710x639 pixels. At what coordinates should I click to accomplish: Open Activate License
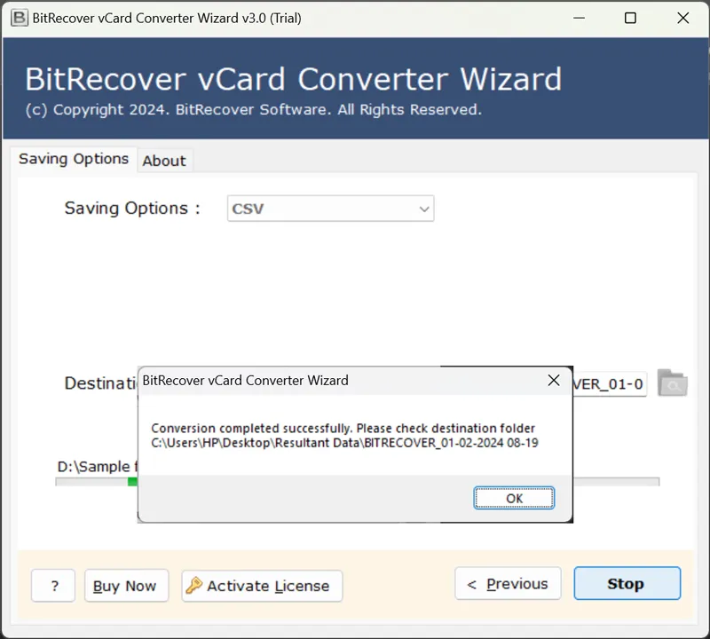tap(262, 586)
